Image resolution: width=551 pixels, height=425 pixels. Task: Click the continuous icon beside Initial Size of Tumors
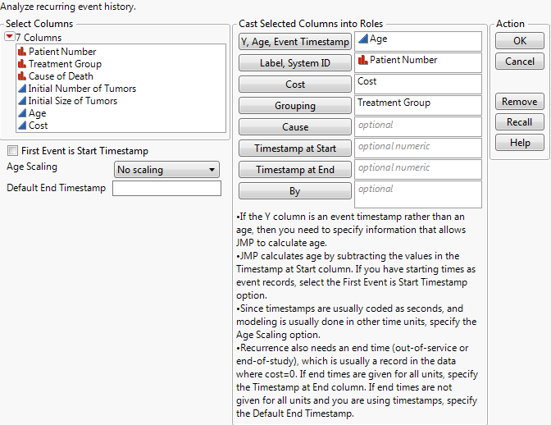pyautogui.click(x=21, y=101)
